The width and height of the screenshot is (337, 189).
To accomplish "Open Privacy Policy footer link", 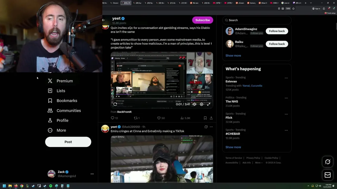I will click(x=253, y=158).
